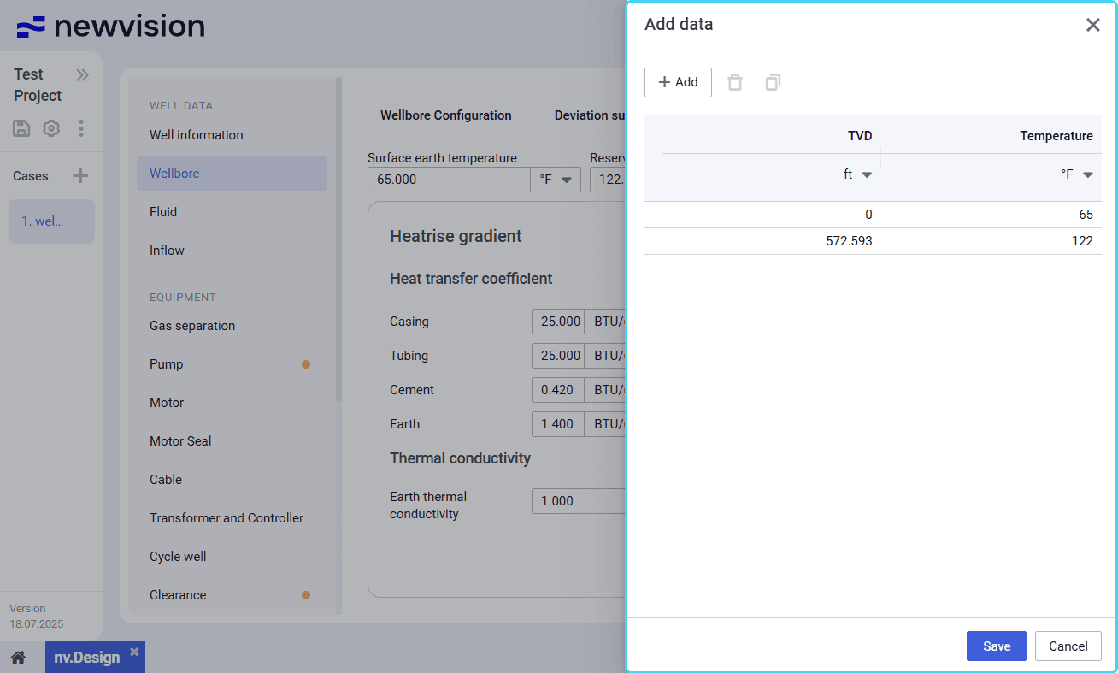Click the Cancel button
This screenshot has width=1118, height=673.
(x=1068, y=646)
